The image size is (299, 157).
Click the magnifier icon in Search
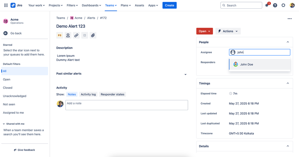click(224, 5)
